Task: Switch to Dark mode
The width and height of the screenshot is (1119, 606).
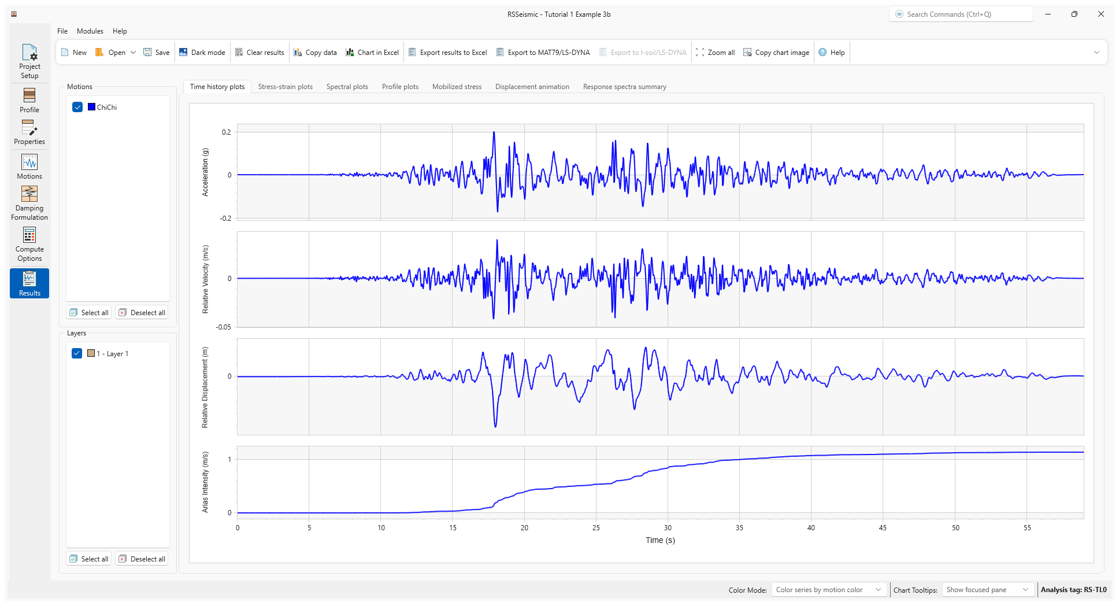Action: click(x=202, y=53)
